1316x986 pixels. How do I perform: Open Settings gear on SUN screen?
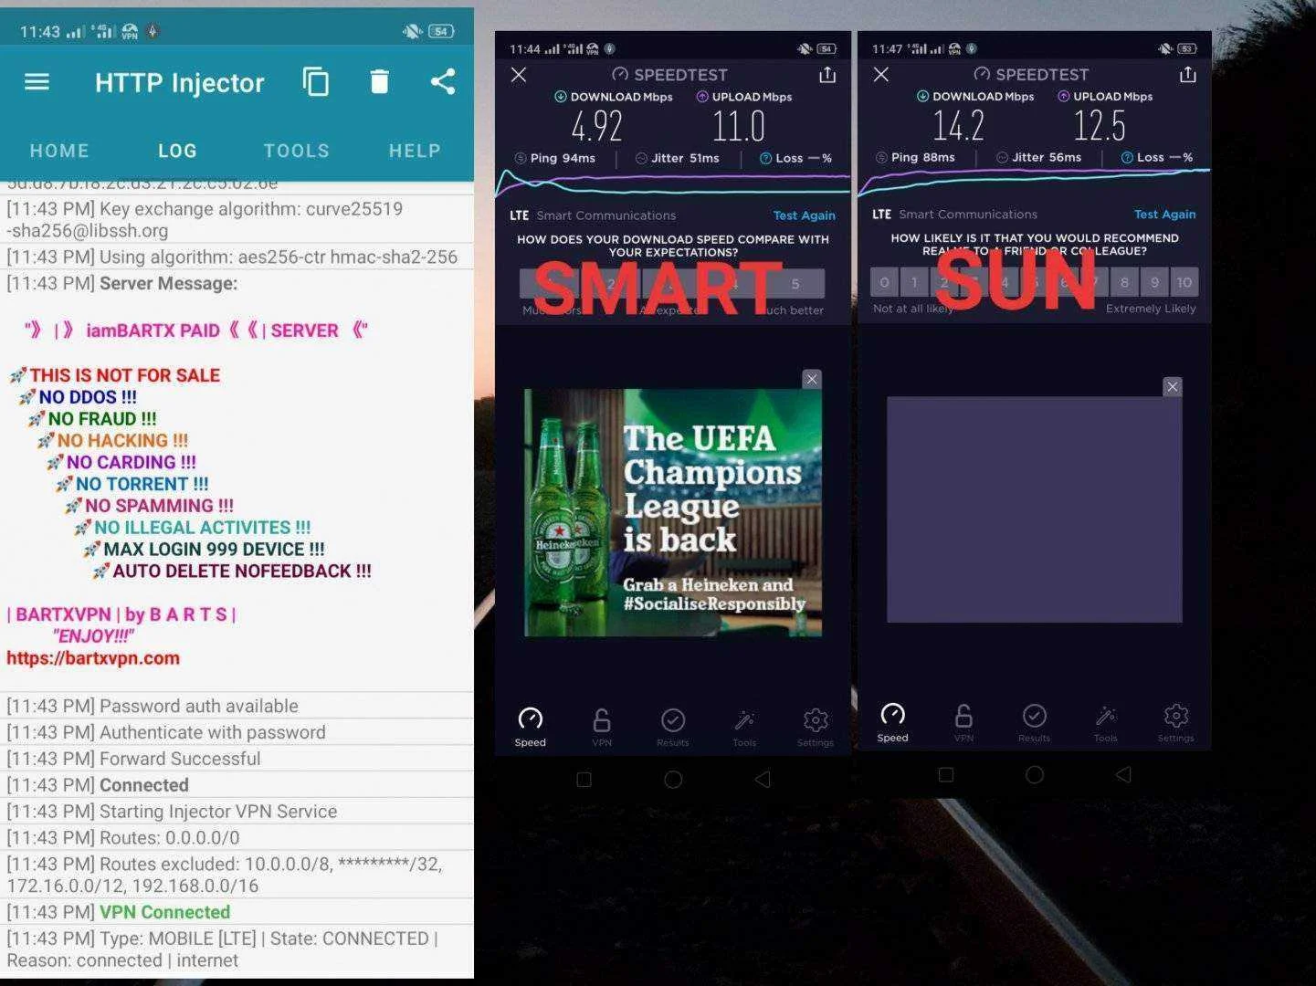click(x=1176, y=723)
